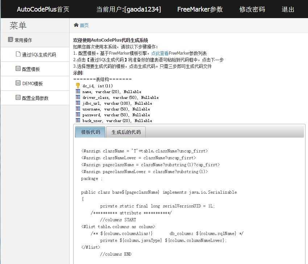Viewport: 308px width, 264px height.
Task: Click step 2 instruction about 通过SQL生成代码
Action: (x=148, y=60)
